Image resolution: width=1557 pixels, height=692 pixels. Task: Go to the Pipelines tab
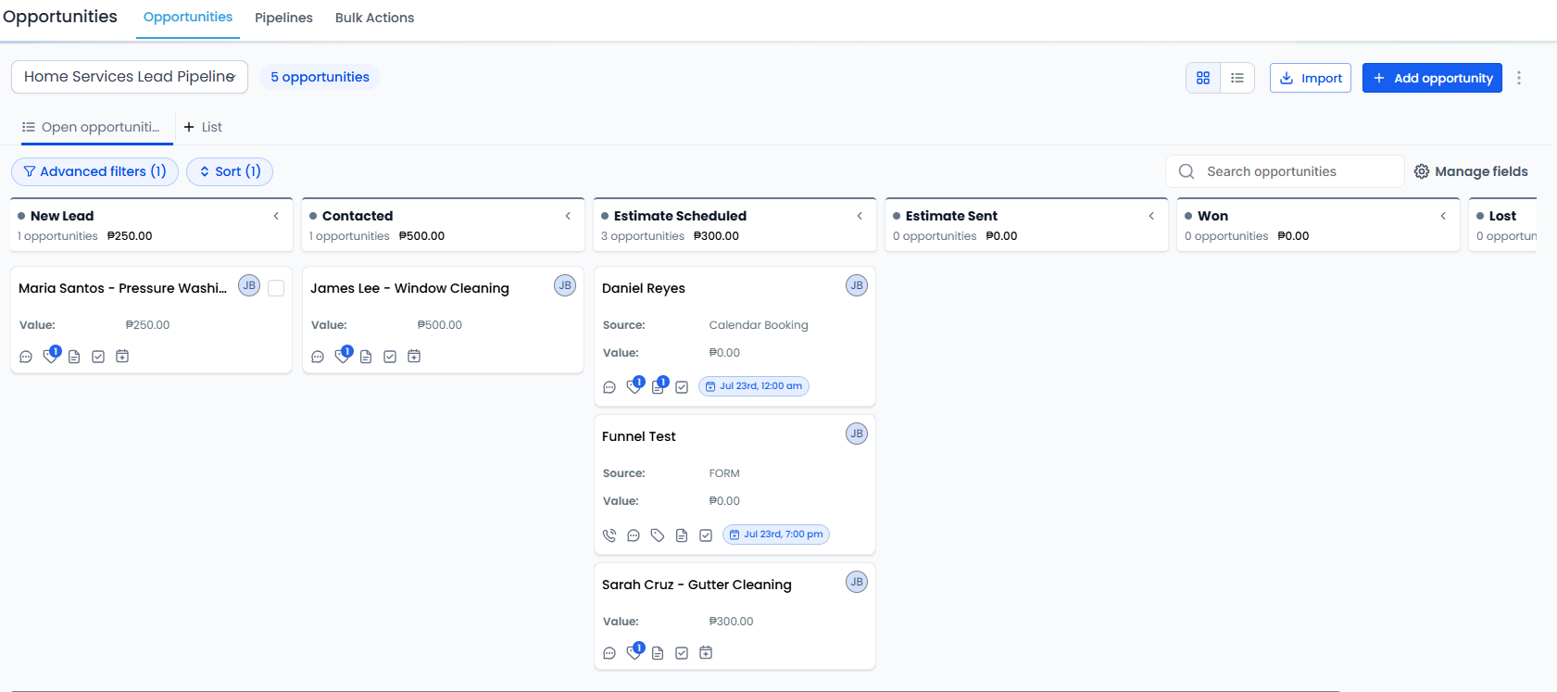tap(283, 18)
